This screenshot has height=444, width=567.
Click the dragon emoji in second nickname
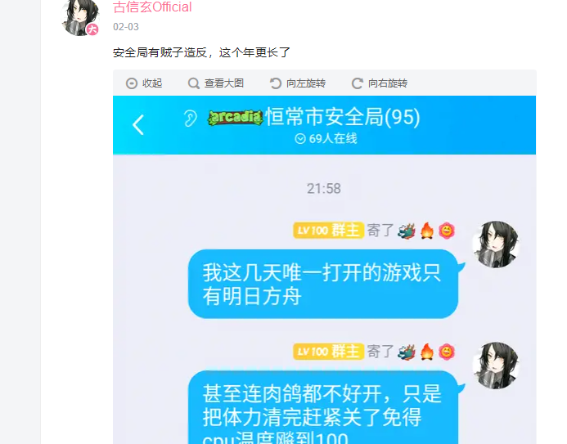(407, 352)
